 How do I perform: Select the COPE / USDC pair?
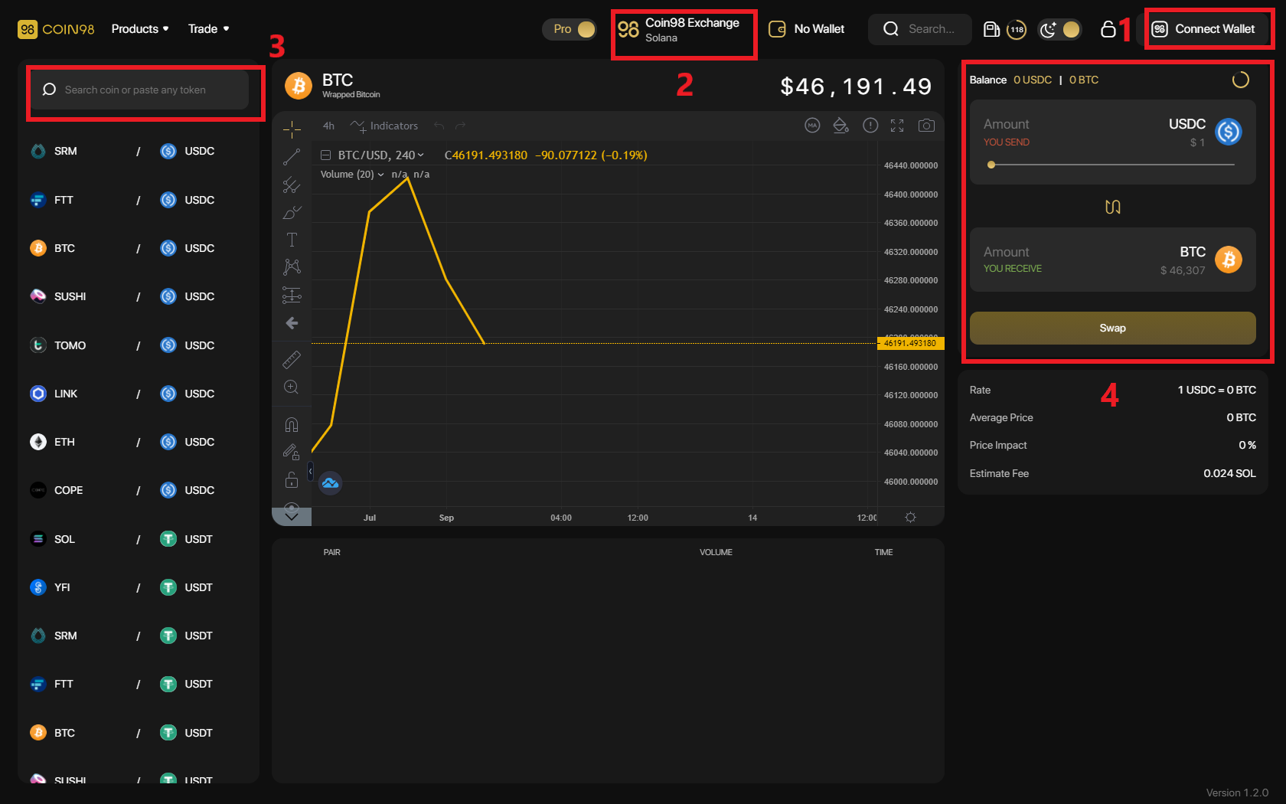138,490
